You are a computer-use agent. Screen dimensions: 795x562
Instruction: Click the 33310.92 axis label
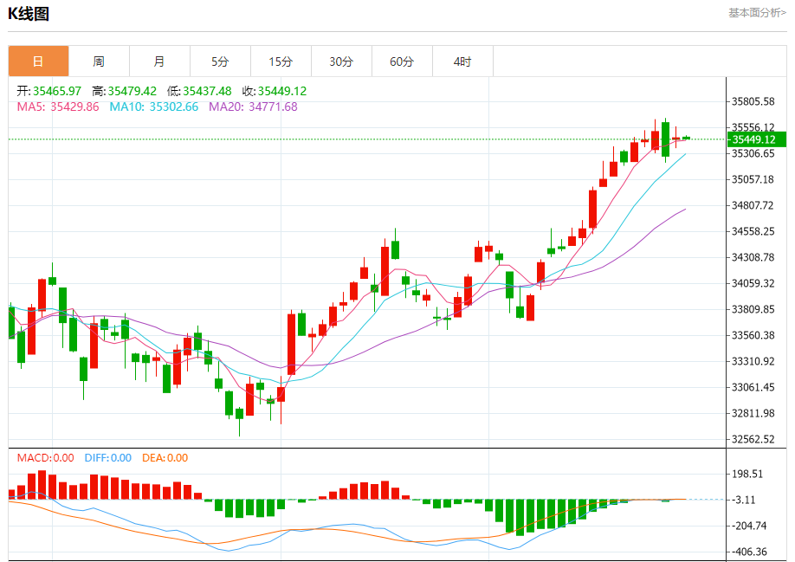pos(753,361)
